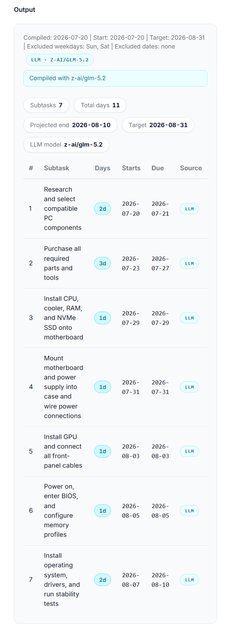231x628 pixels.
Task: Click the Target 2026-08-31 chip
Action: point(158,125)
